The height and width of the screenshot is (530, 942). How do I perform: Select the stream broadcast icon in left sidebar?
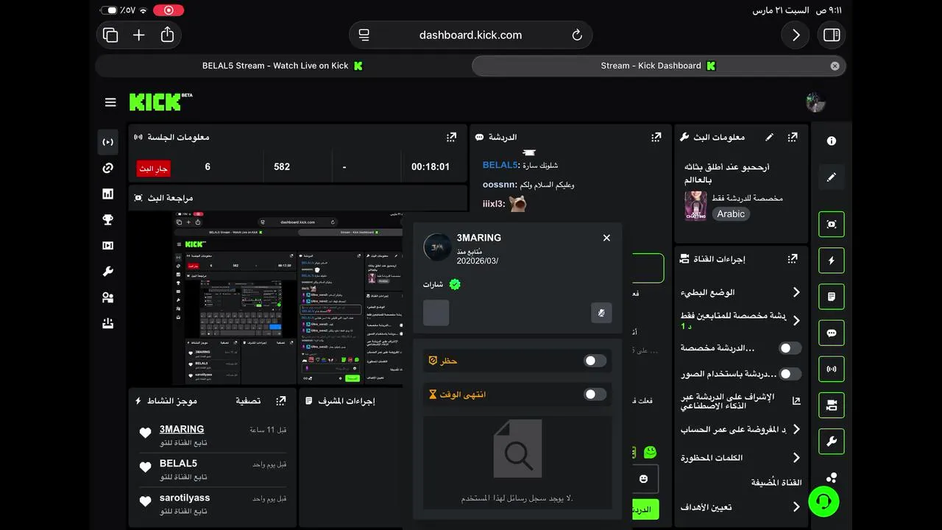tap(108, 142)
